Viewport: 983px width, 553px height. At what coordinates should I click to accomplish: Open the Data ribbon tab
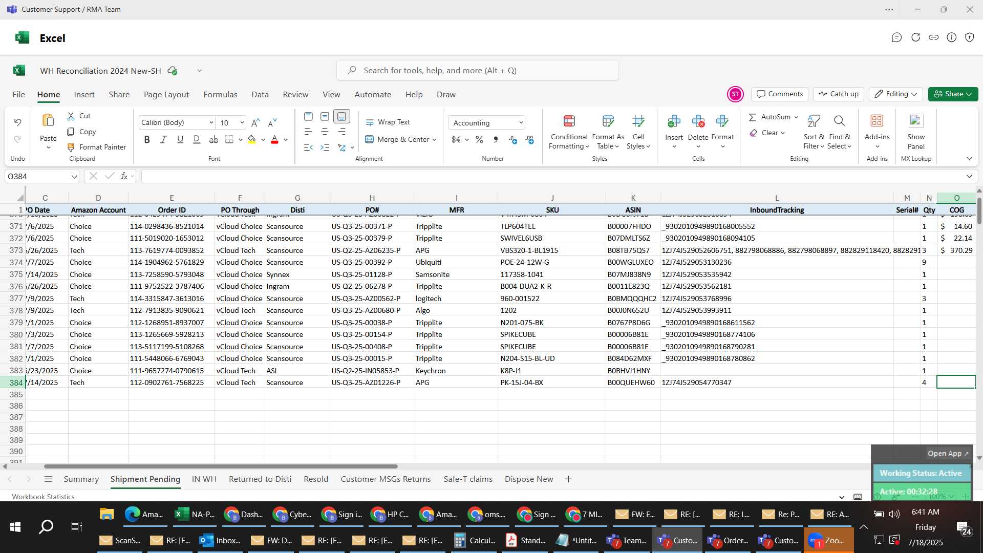(260, 95)
